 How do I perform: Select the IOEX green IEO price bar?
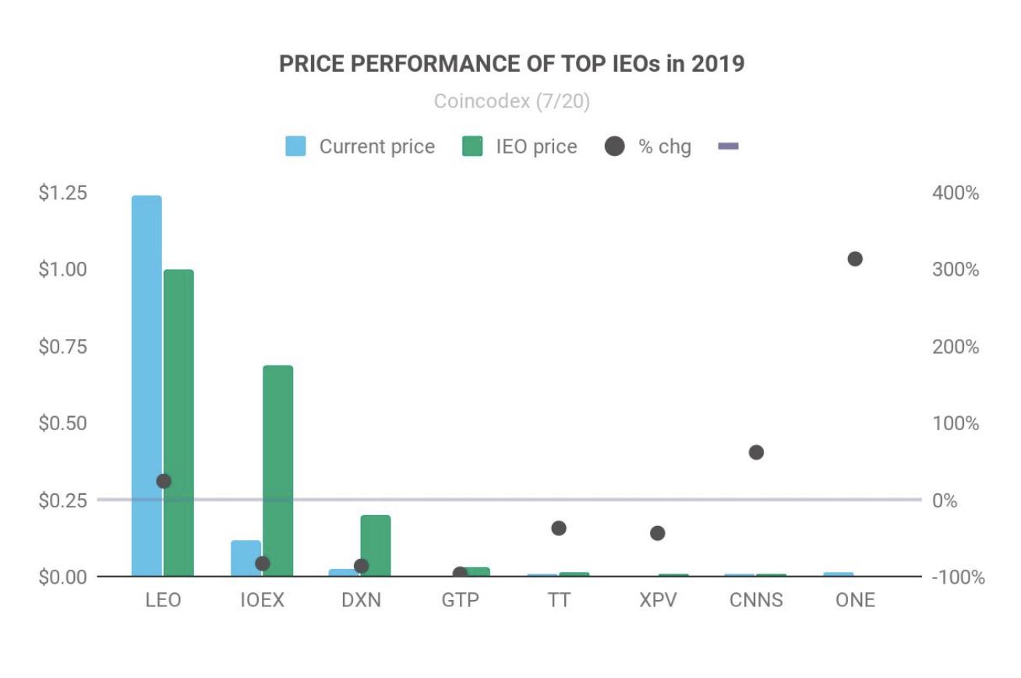(278, 471)
